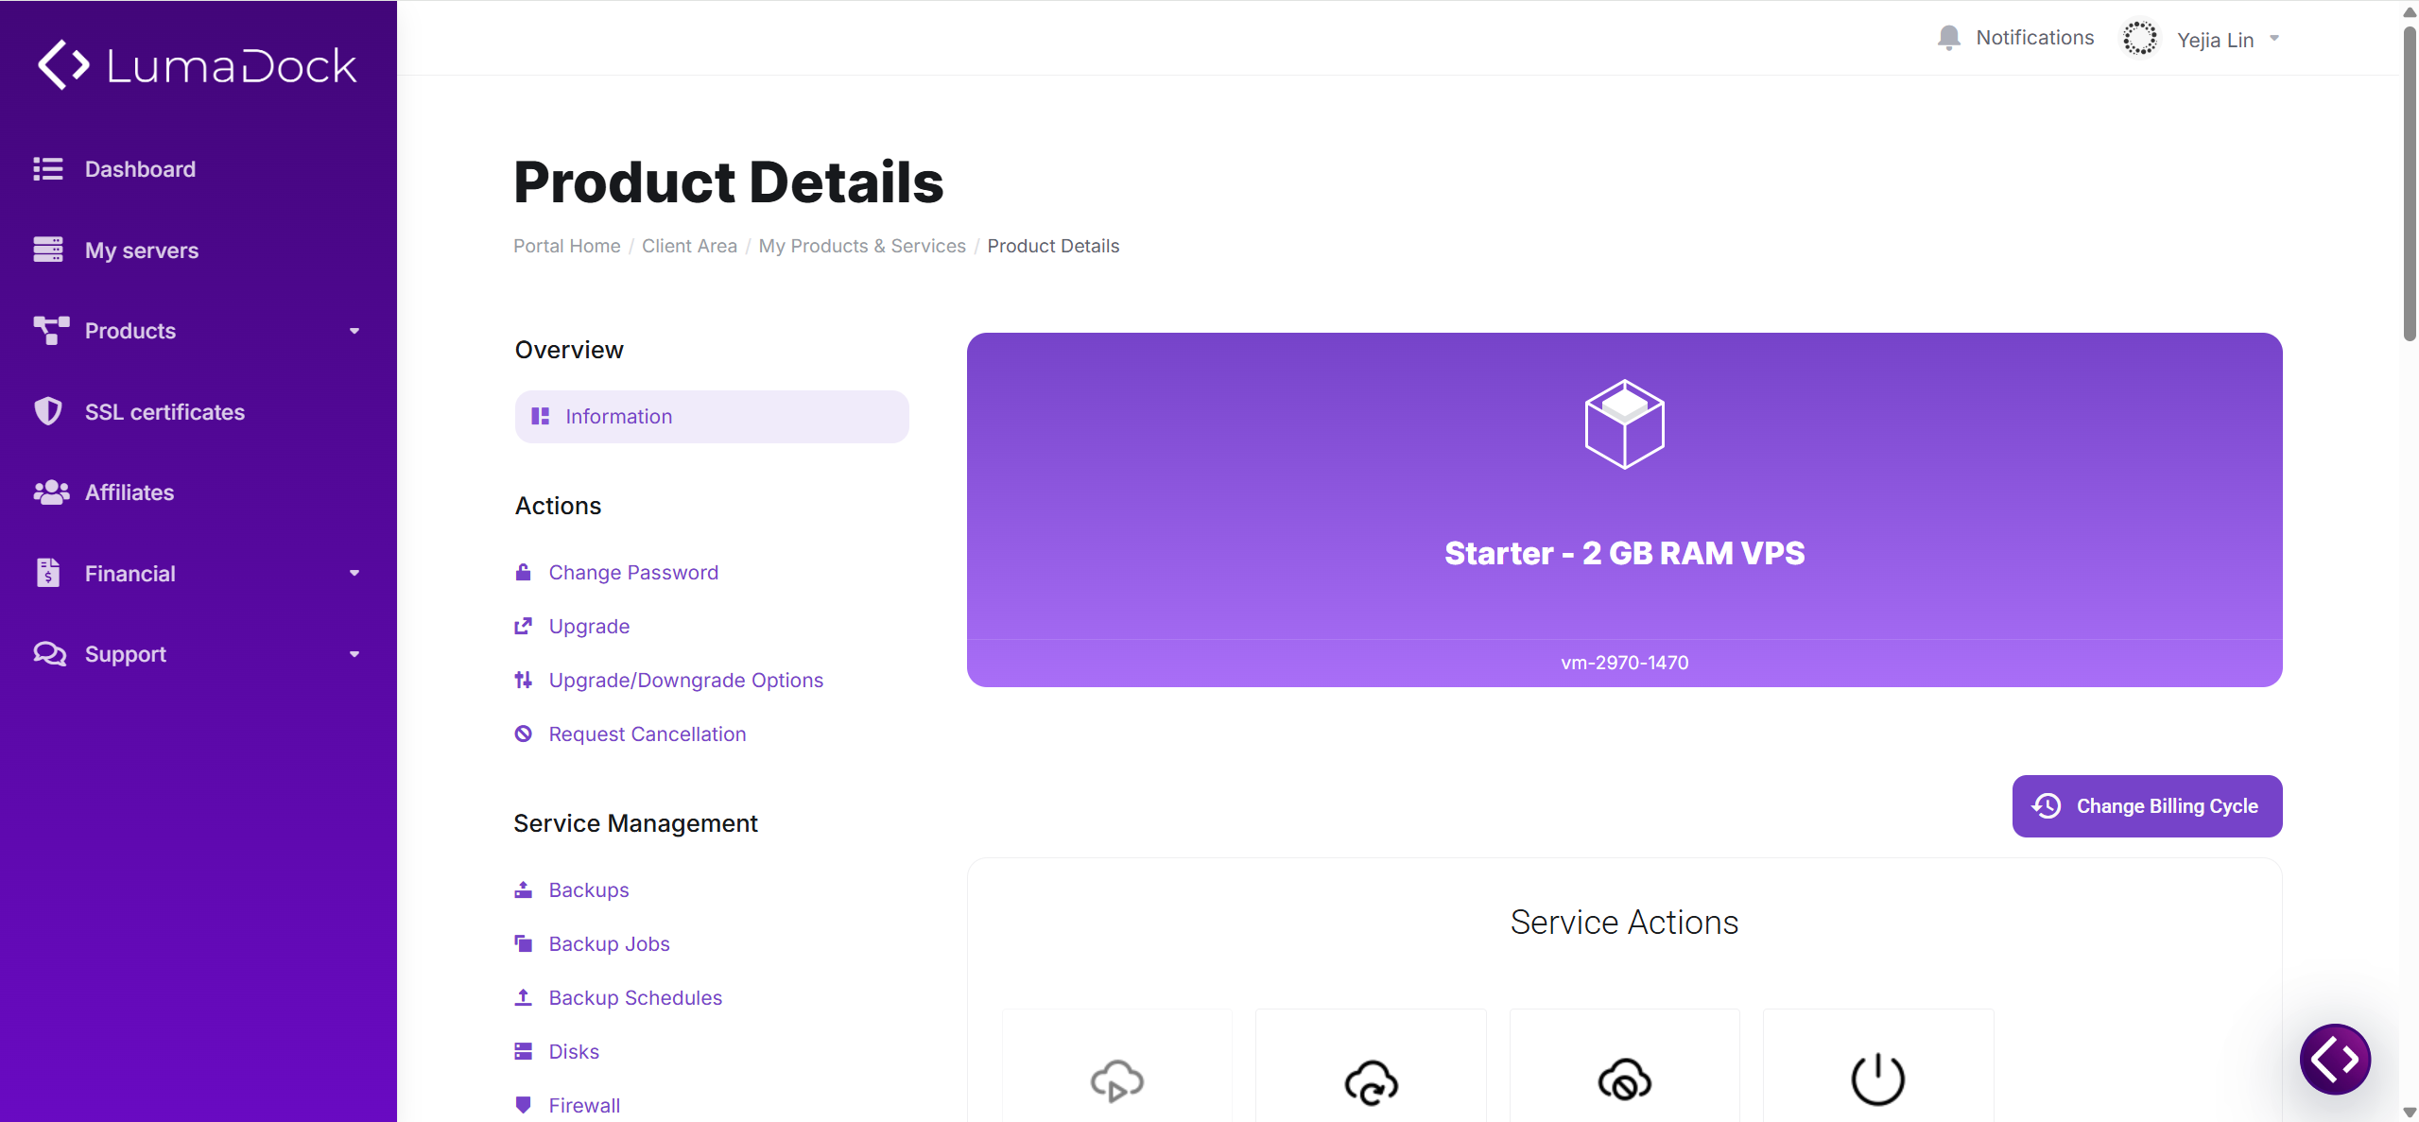Click the Change Billing Cycle button

pos(2147,806)
